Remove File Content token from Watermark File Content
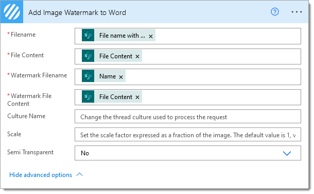Viewport: 314px width, 194px height. click(137, 98)
